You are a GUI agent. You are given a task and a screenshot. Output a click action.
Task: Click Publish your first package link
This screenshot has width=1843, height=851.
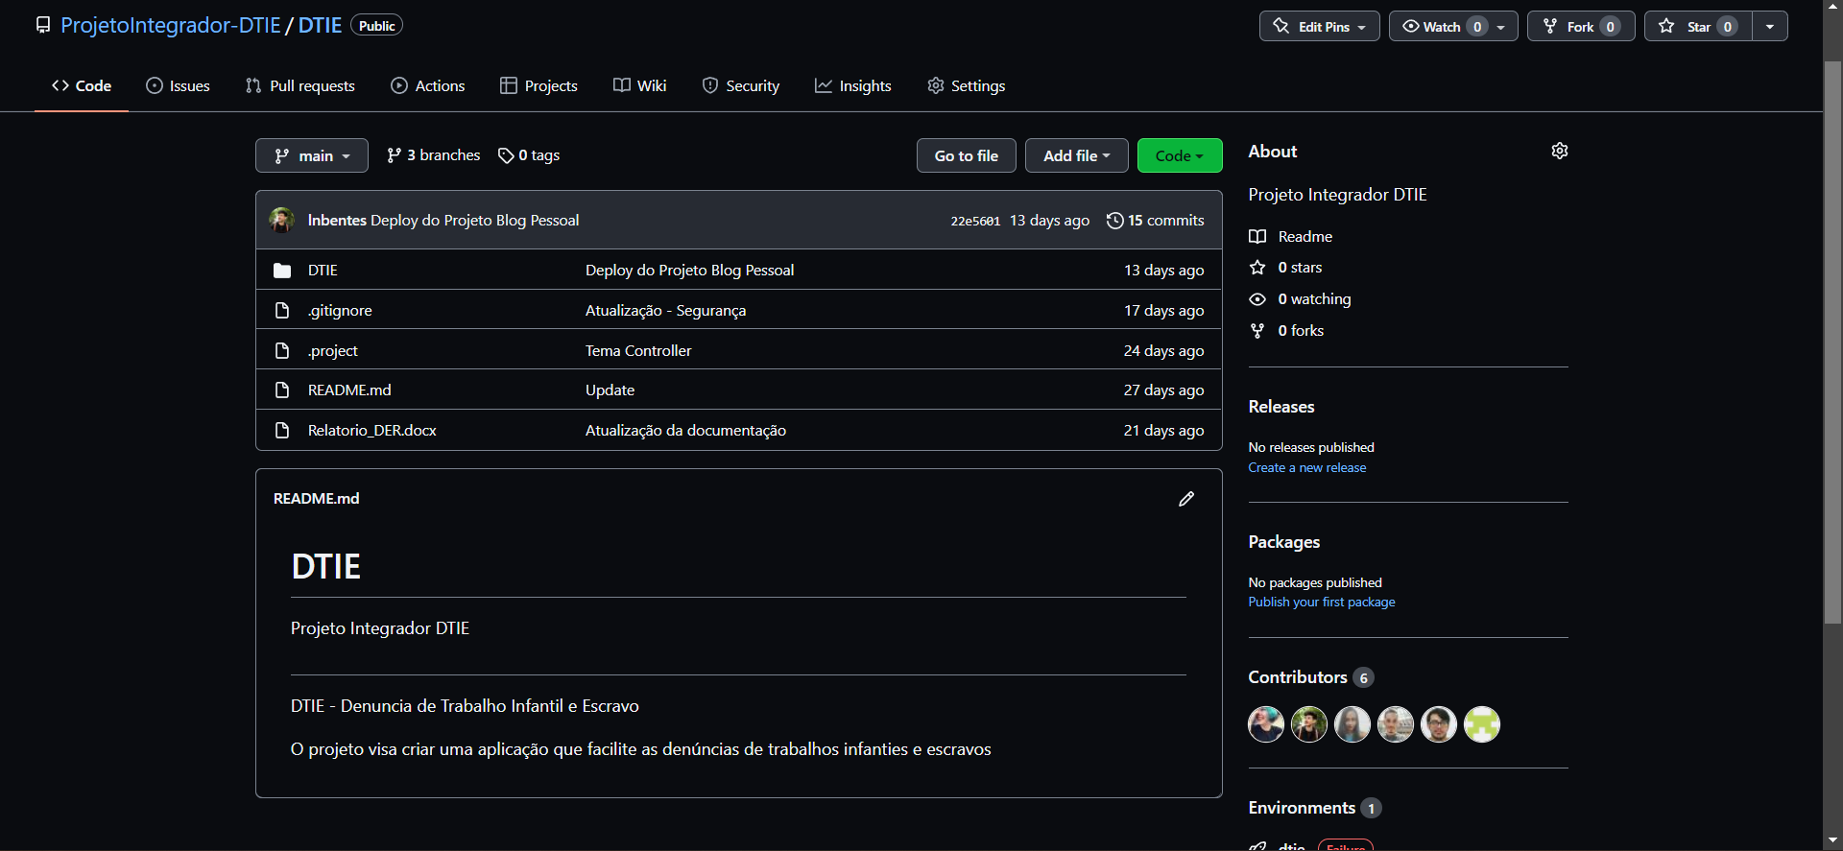(x=1322, y=603)
